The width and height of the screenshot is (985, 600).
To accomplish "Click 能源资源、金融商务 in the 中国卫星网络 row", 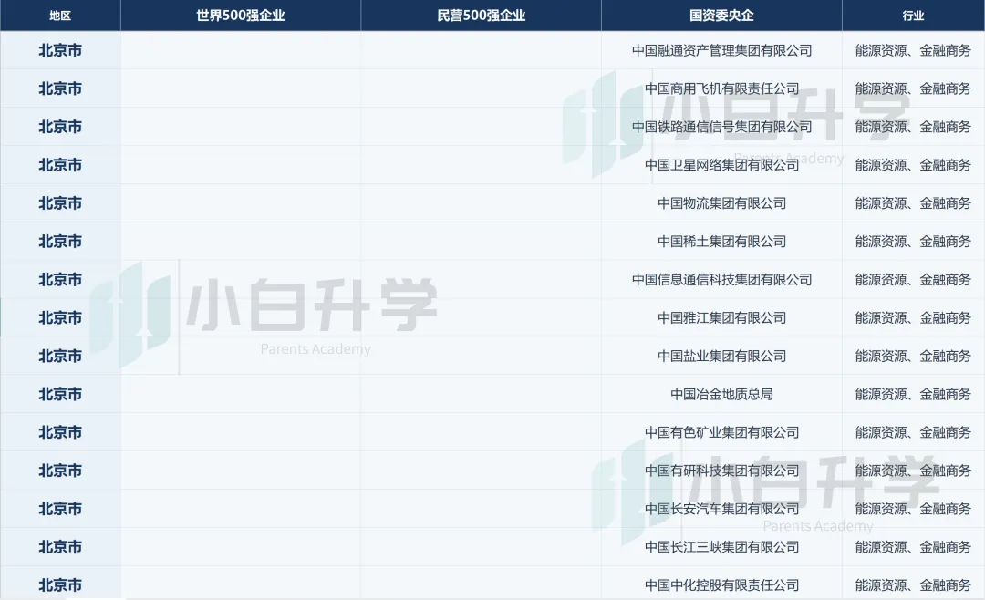I will pyautogui.click(x=913, y=165).
